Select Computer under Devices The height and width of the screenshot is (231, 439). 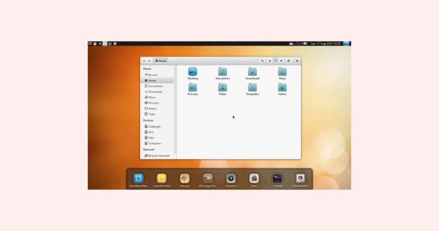coord(157,143)
